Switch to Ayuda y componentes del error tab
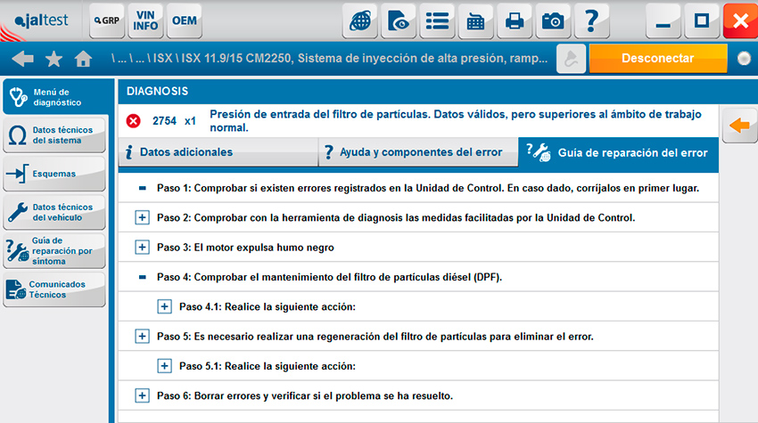This screenshot has width=758, height=423. point(418,152)
